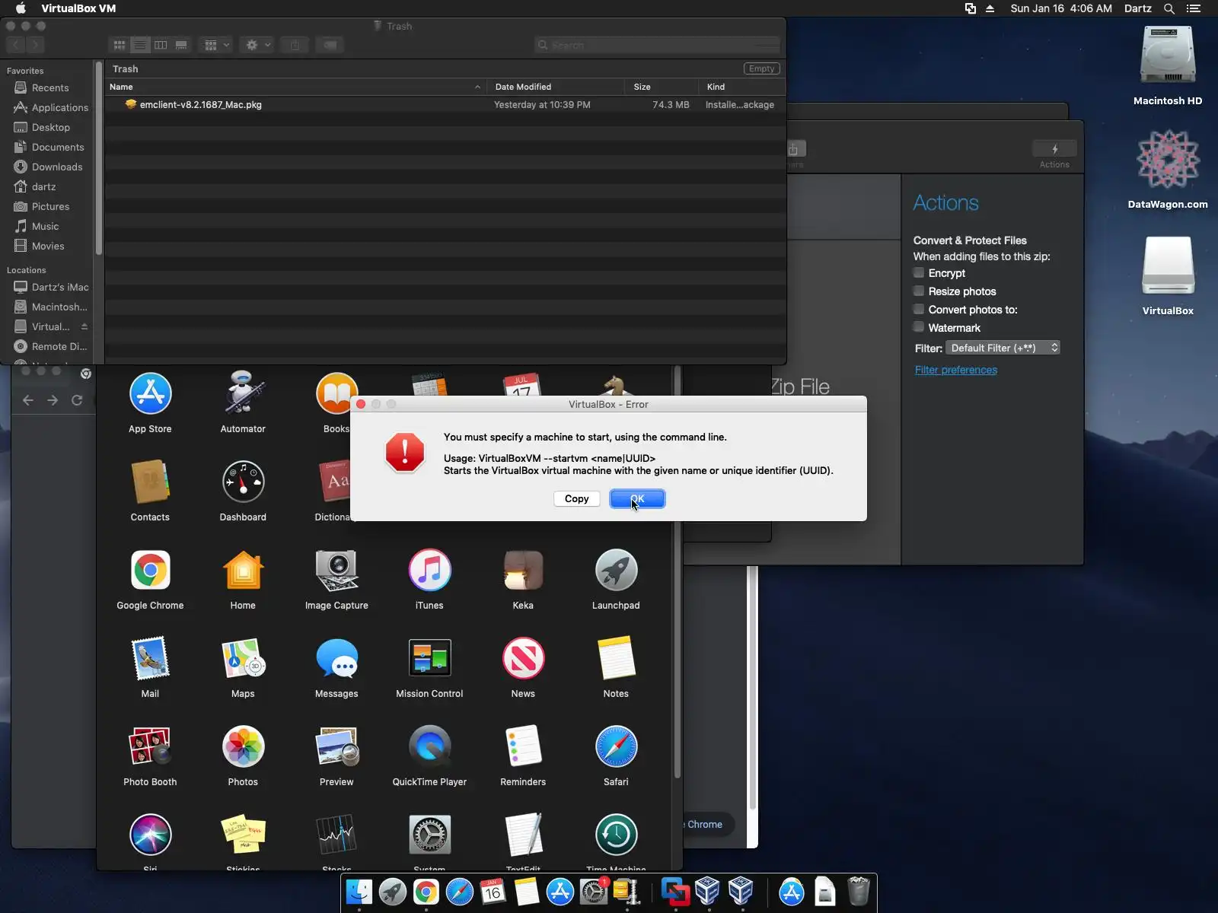1218x913 pixels.
Task: Reload the page in the Chrome window
Action: 77,400
